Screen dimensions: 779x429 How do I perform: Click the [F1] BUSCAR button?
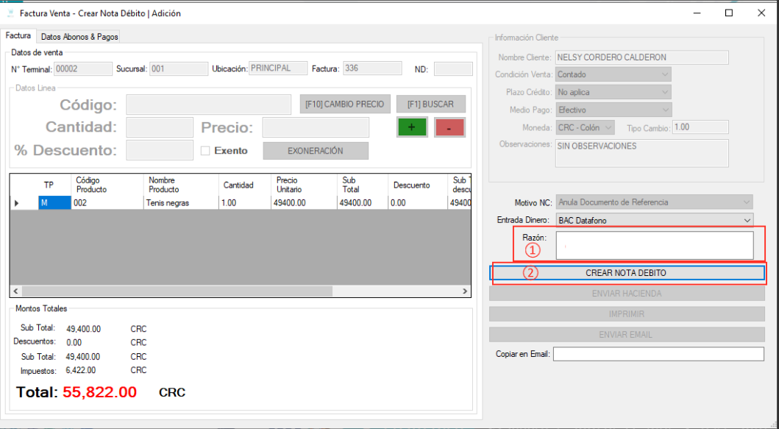pos(431,104)
